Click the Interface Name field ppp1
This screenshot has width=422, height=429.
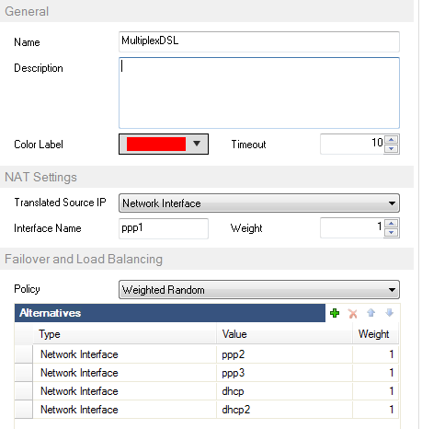click(x=164, y=228)
